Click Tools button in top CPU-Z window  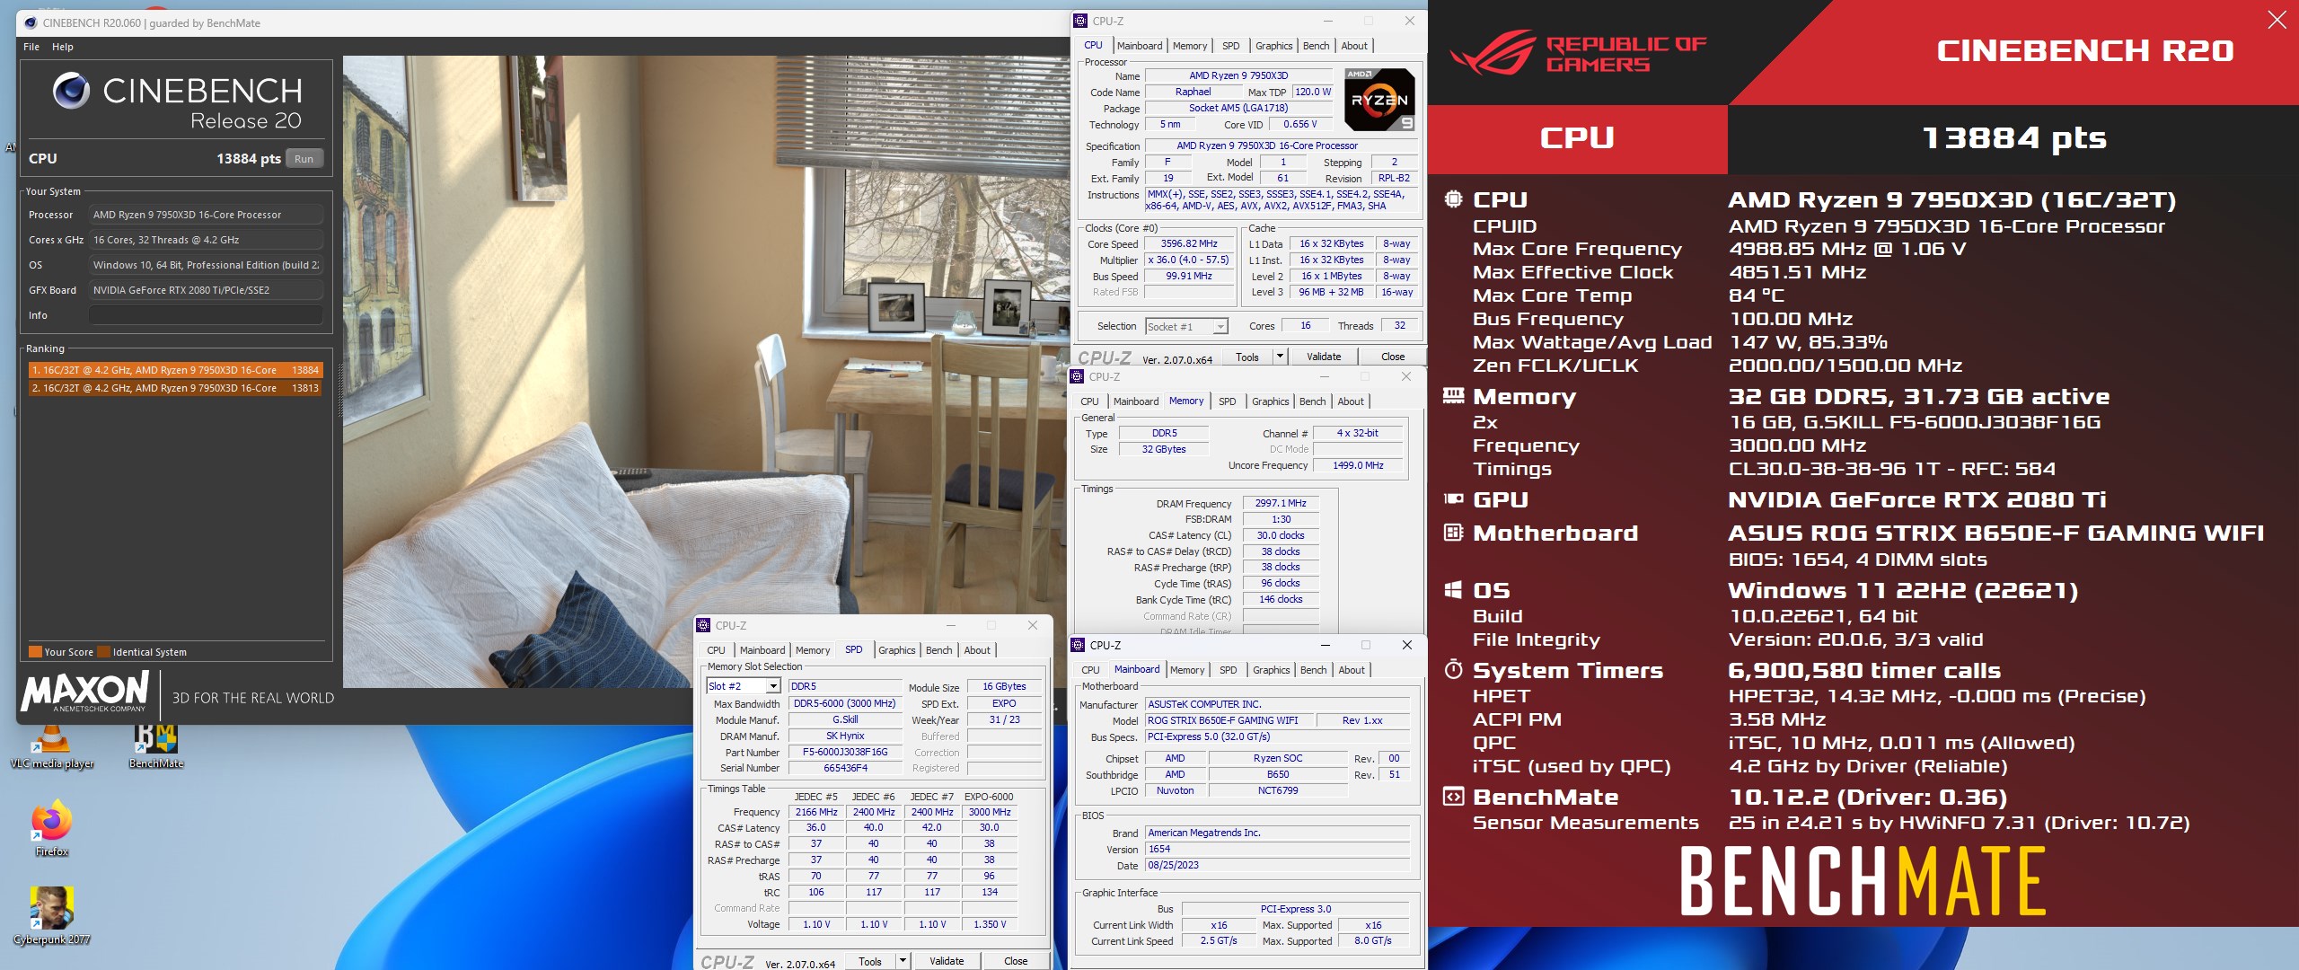1246,357
